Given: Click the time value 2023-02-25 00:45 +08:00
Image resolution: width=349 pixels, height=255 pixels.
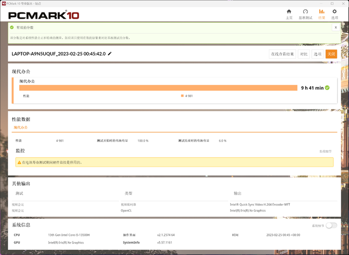Looking at the screenshot, I should coord(283,235).
